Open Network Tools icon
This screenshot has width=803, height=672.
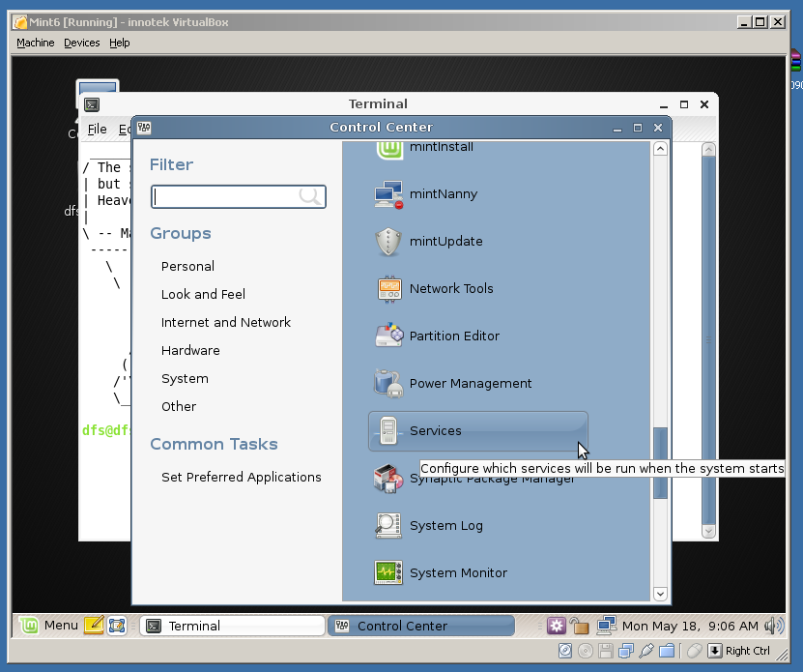click(x=388, y=289)
